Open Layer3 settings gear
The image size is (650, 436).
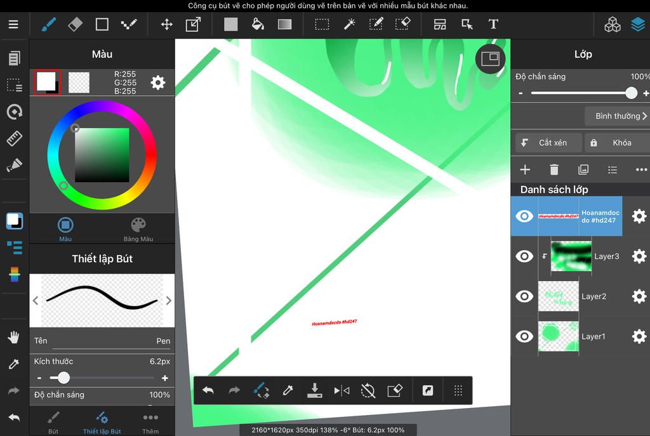[x=639, y=256]
